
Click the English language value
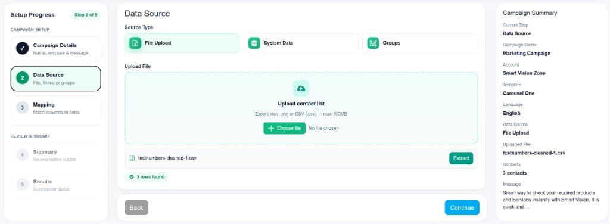512,113
